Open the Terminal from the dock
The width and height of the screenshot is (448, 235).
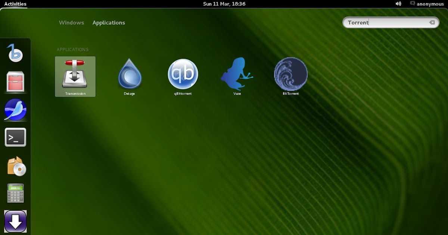[x=15, y=137]
